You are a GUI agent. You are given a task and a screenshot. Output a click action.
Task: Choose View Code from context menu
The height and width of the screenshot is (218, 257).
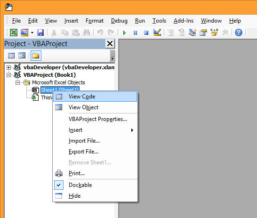point(95,97)
